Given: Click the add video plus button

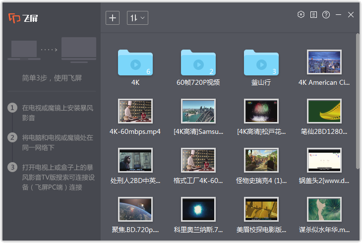Looking at the screenshot, I should click(113, 18).
